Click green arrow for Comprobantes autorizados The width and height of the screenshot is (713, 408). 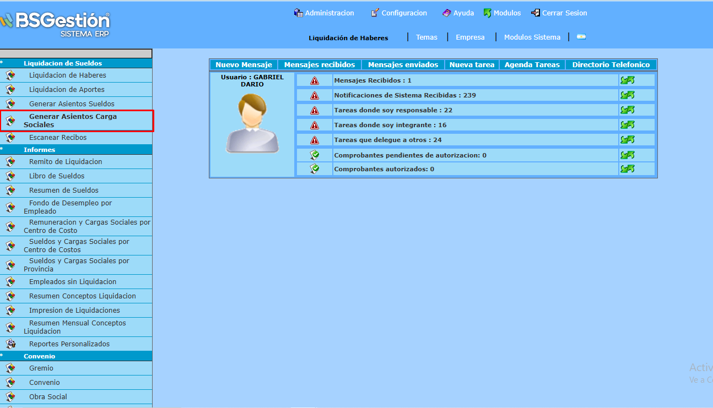[627, 169]
